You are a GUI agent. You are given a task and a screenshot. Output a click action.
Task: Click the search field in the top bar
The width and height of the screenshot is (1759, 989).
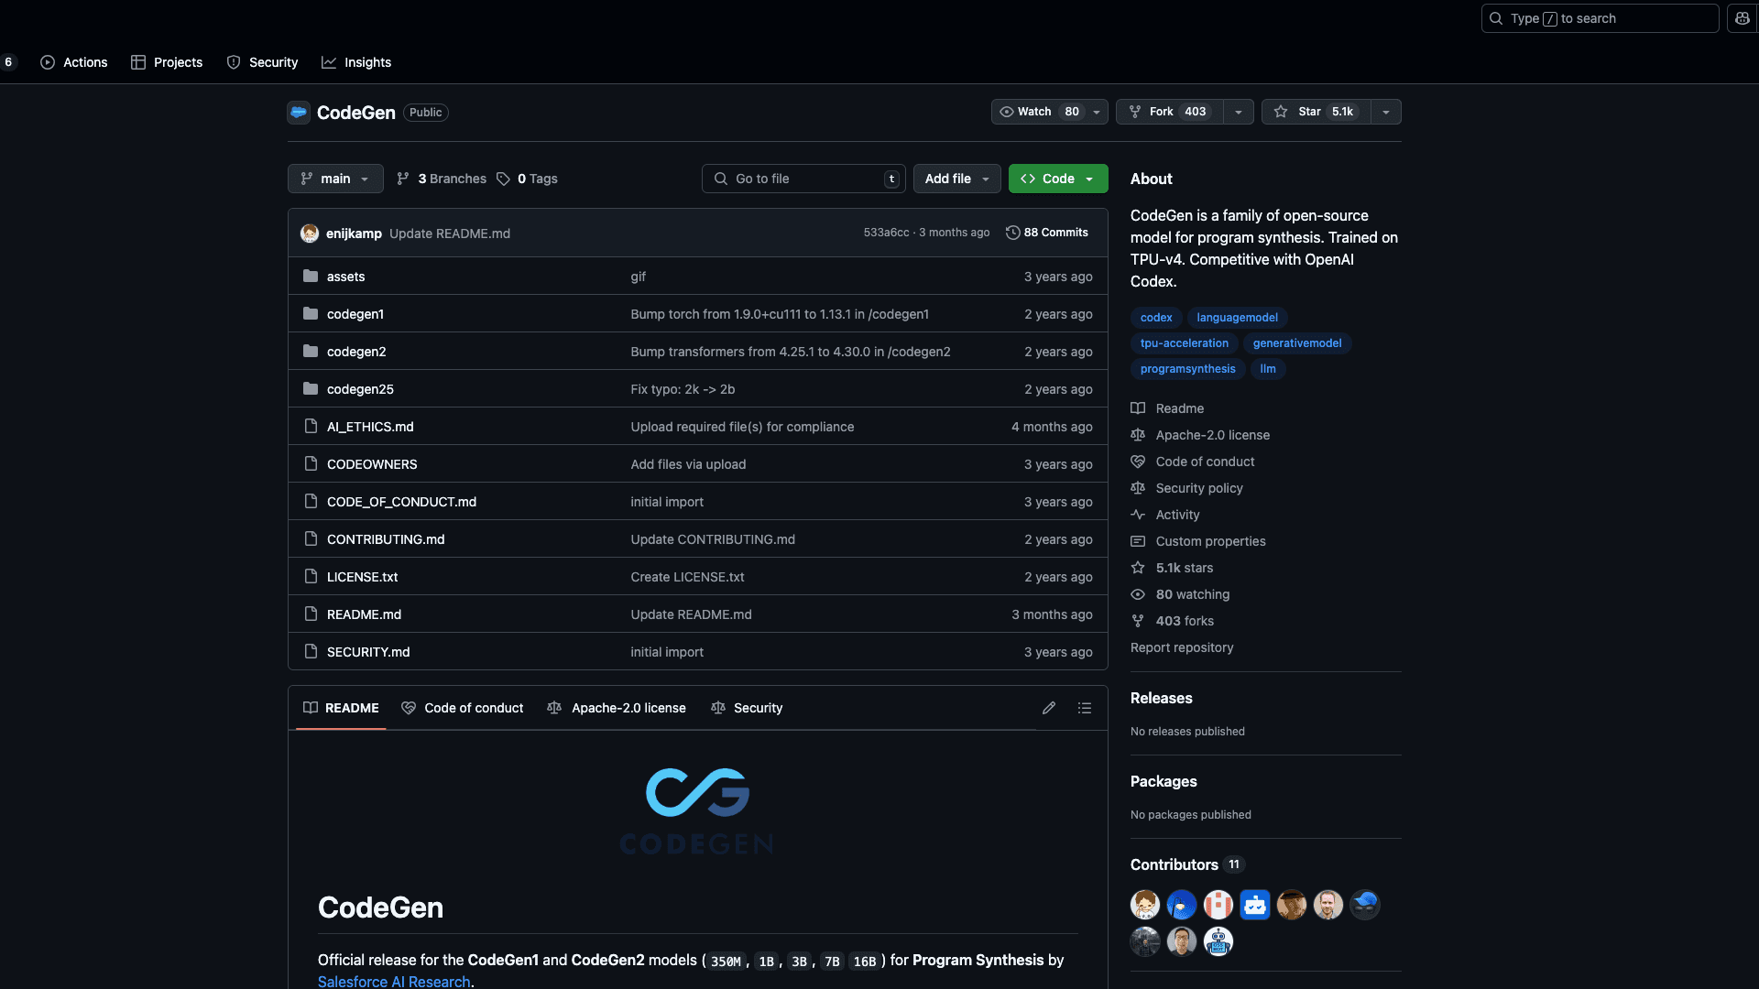coord(1599,17)
